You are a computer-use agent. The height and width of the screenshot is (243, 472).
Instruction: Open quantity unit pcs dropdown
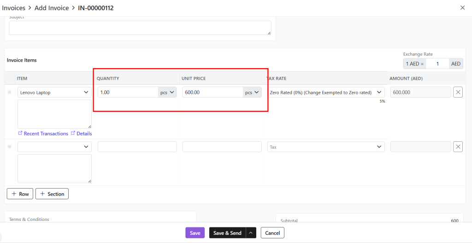[x=167, y=93]
